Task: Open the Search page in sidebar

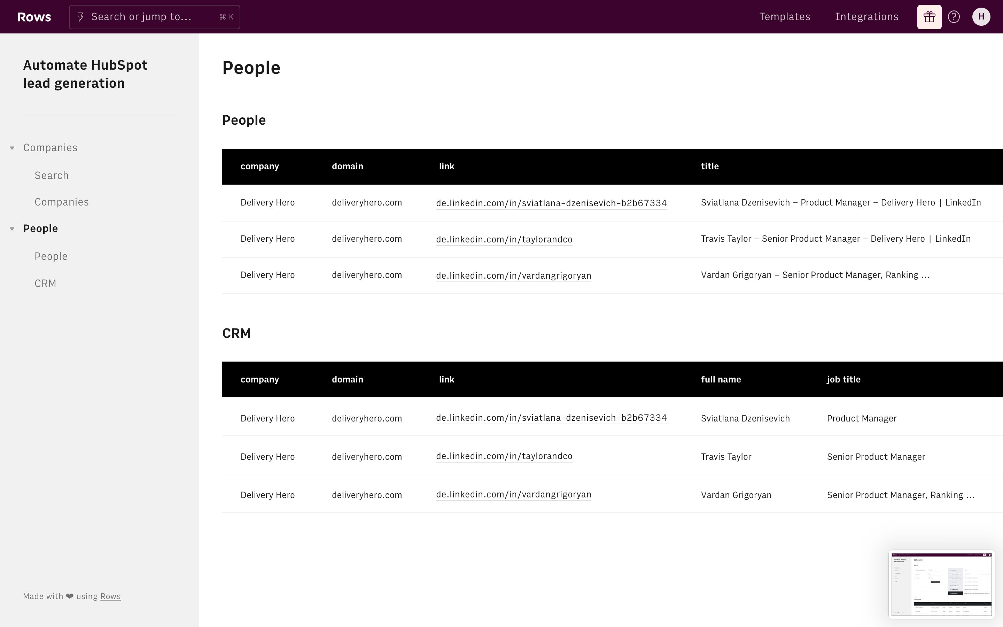Action: (x=52, y=176)
